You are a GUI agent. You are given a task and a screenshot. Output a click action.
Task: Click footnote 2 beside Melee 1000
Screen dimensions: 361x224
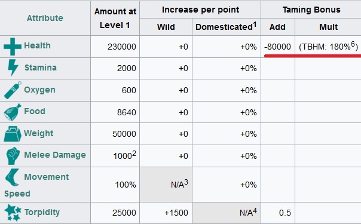point(134,153)
